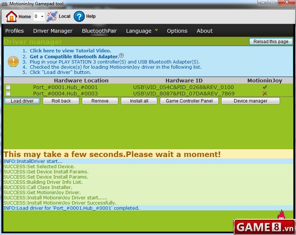296x235 pixels.
Task: Click the Local label in toolbar
Action: pyautogui.click(x=64, y=17)
